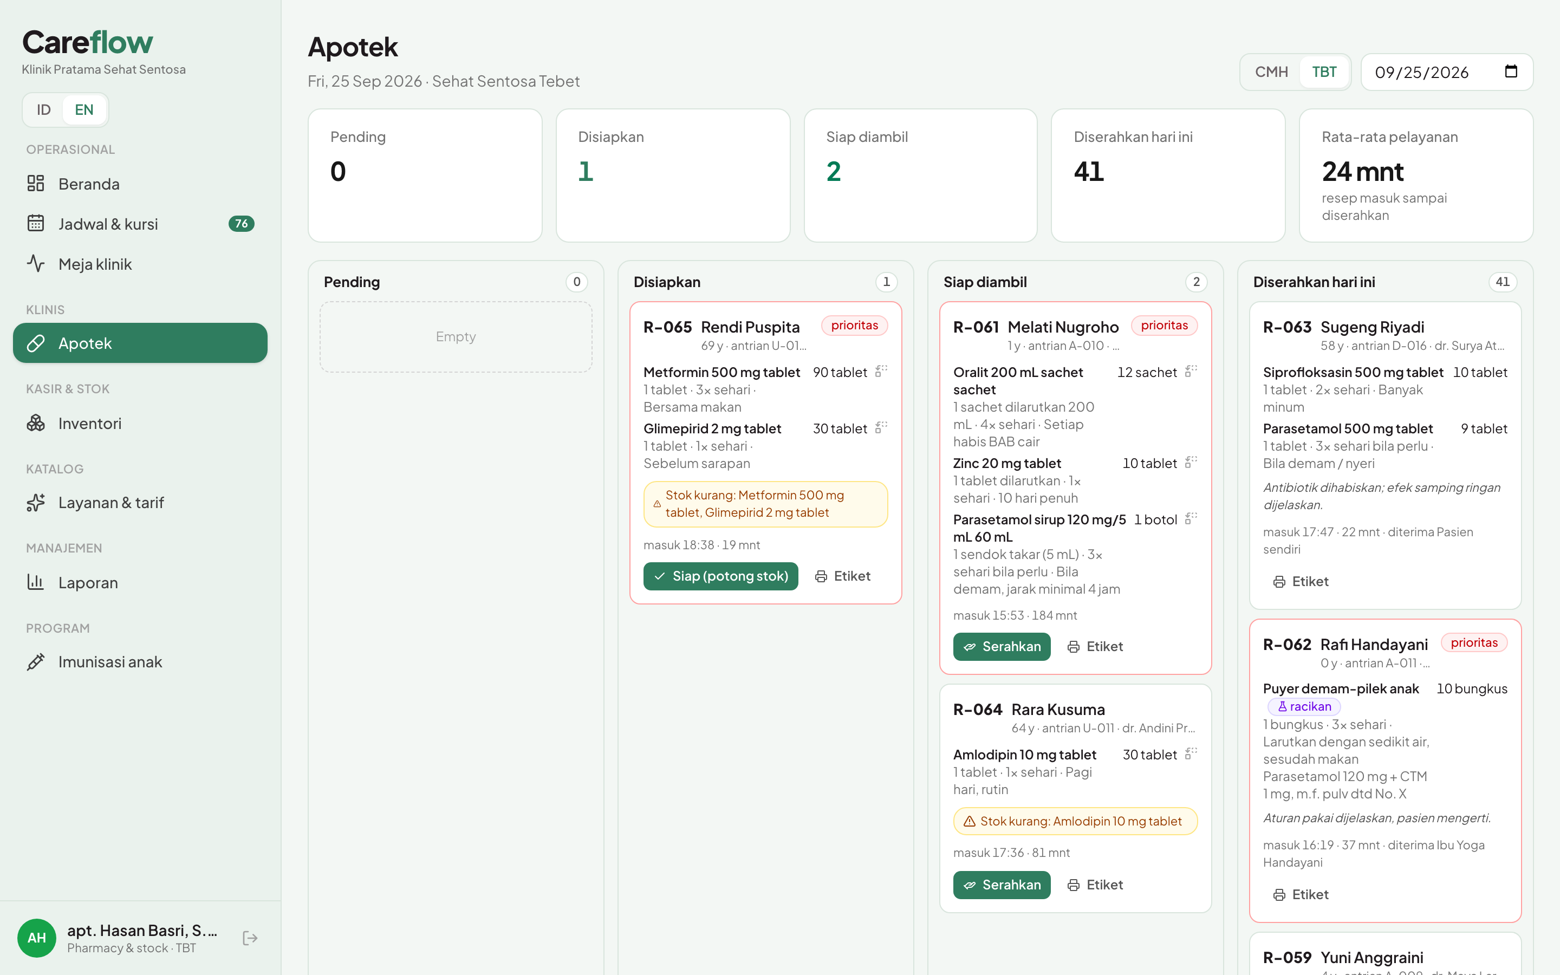Click drug name Siprofloksasin 500 mg tablet
This screenshot has height=975, width=1560.
(1353, 372)
